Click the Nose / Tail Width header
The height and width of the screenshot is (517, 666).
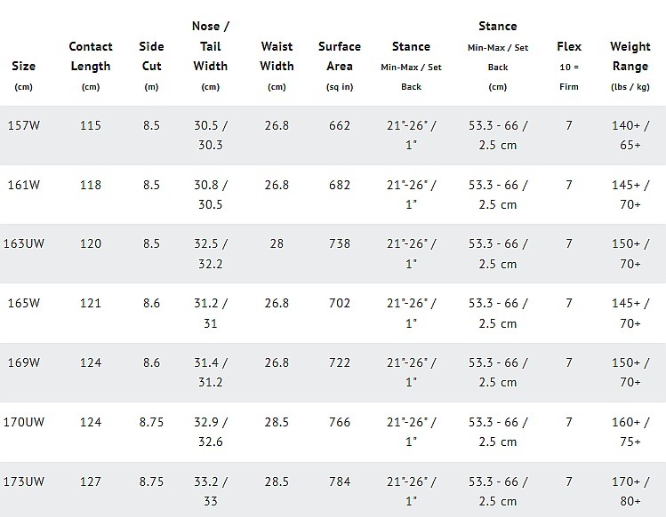click(211, 45)
